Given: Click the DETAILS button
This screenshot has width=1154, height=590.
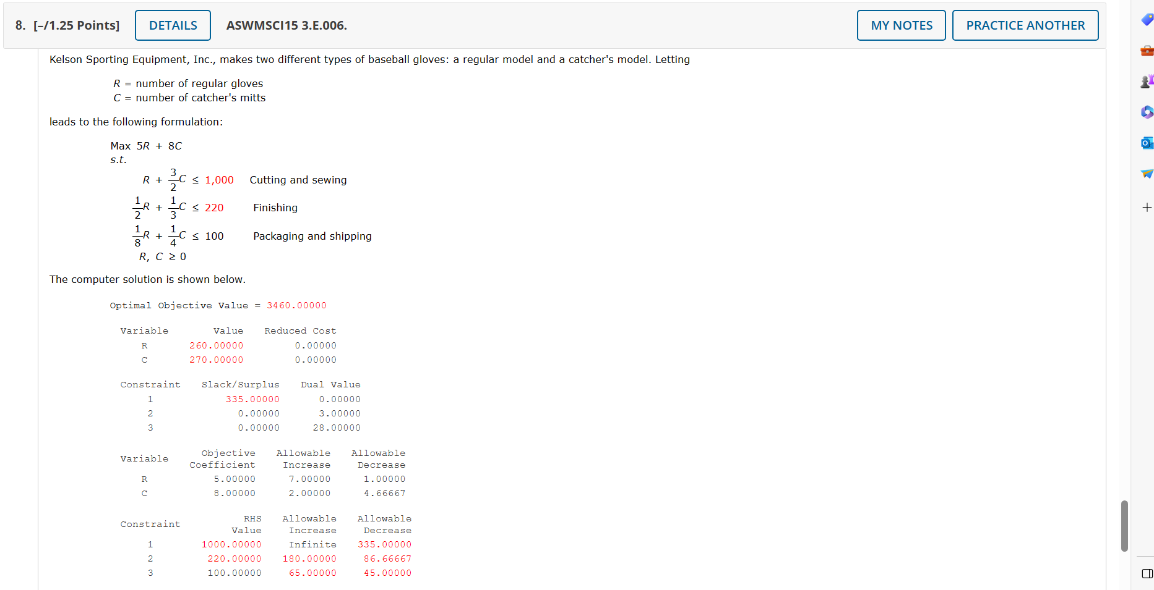Looking at the screenshot, I should coord(173,25).
